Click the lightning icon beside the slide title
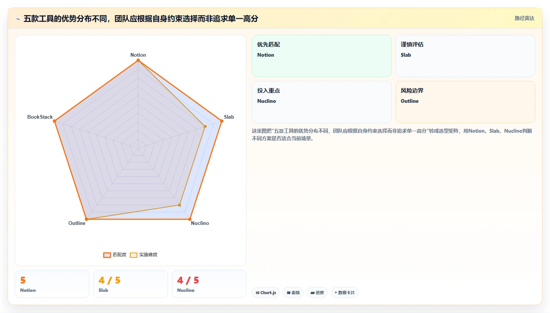This screenshot has width=550, height=313. (18, 19)
